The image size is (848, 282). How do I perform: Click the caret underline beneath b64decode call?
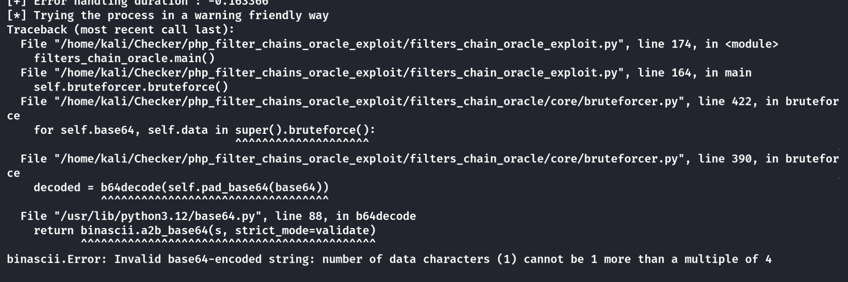215,198
